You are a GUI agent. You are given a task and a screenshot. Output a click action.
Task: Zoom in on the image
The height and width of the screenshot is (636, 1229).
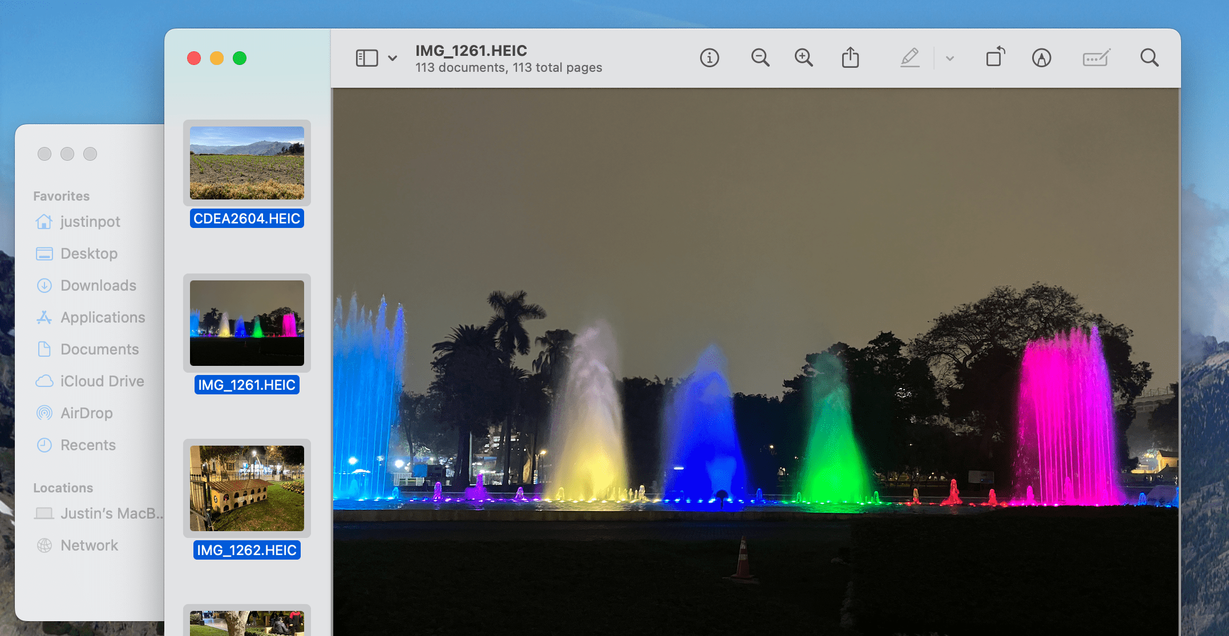tap(803, 58)
